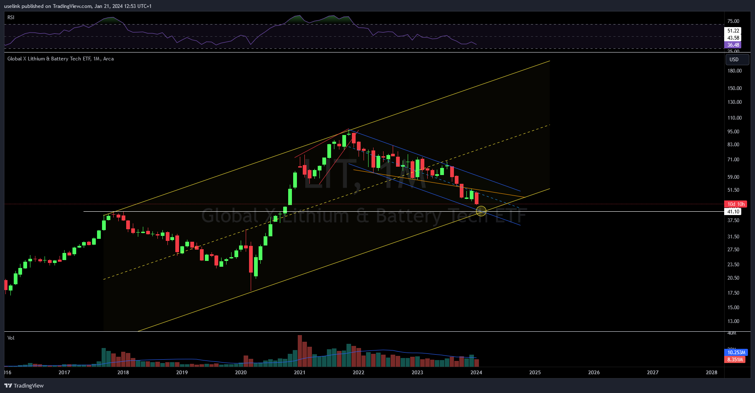Click the RSI indicator label

pos(11,18)
